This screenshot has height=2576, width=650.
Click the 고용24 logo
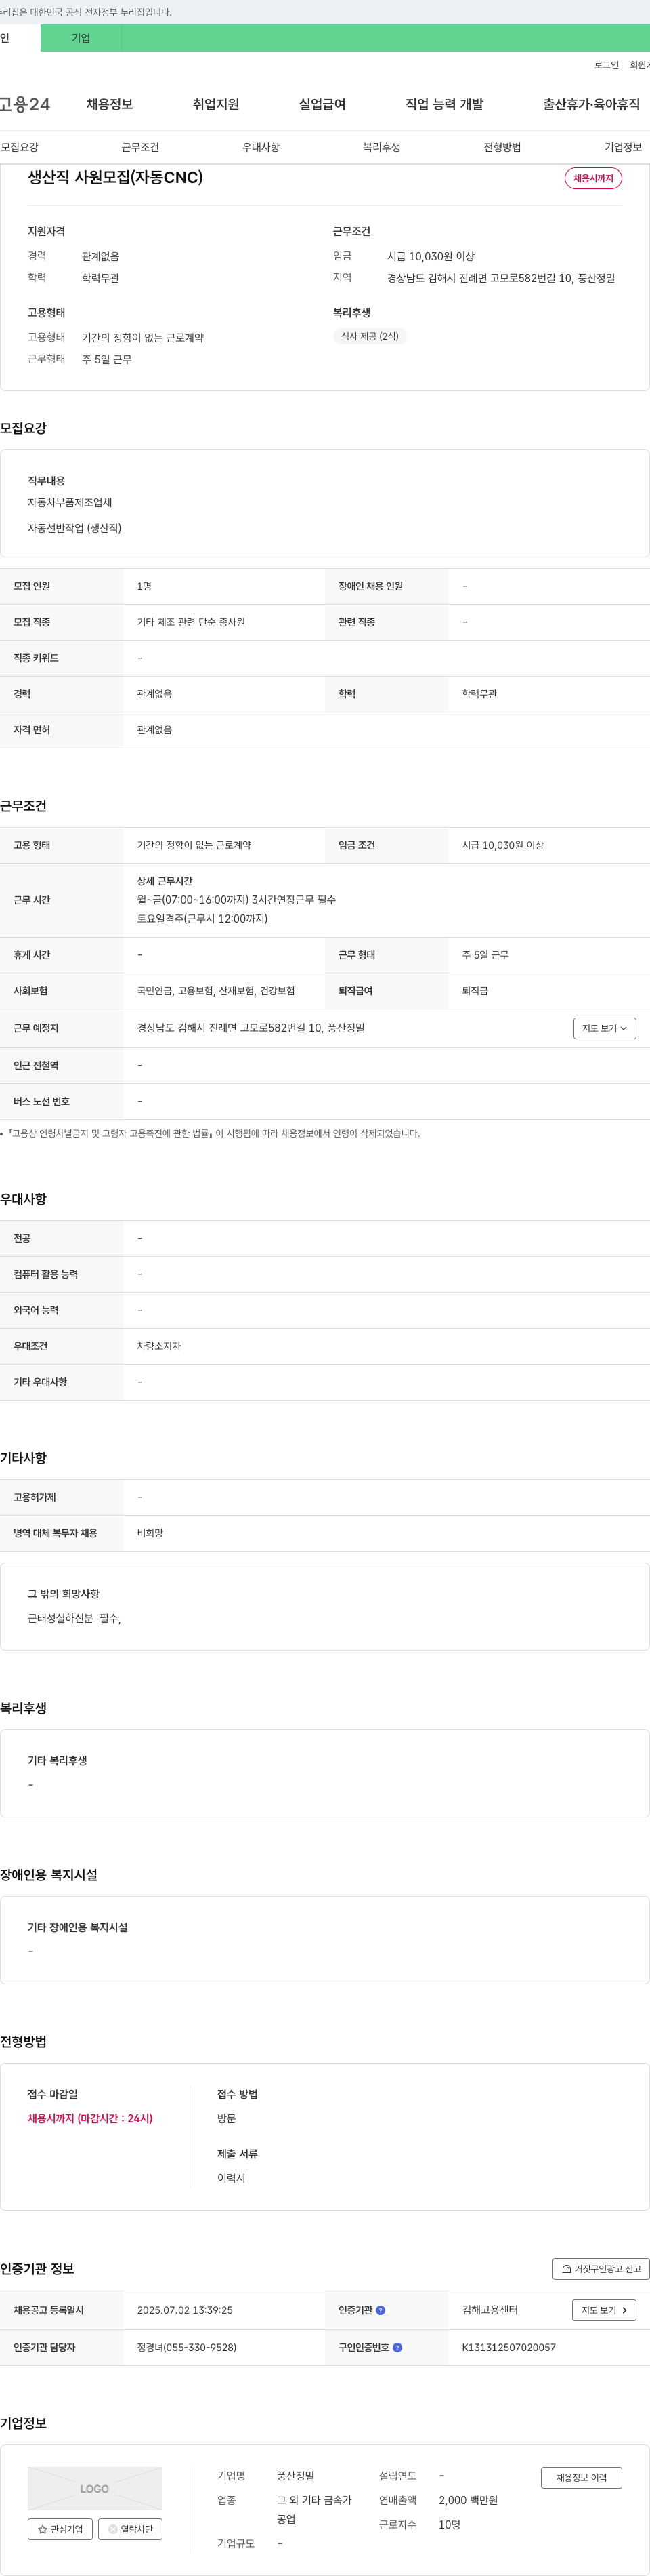point(25,104)
